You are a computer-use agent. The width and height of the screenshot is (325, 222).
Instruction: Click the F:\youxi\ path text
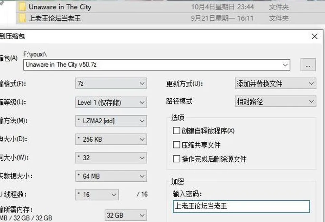click(x=35, y=54)
